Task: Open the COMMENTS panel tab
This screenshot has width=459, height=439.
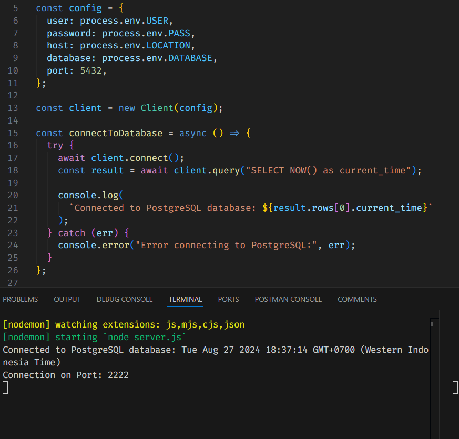Action: pos(357,299)
